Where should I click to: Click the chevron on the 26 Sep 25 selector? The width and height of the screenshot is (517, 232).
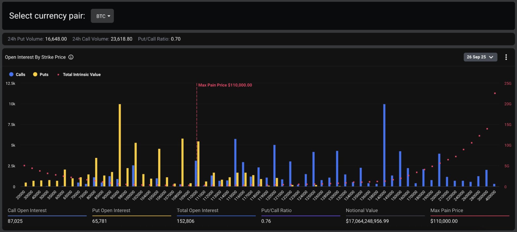491,57
